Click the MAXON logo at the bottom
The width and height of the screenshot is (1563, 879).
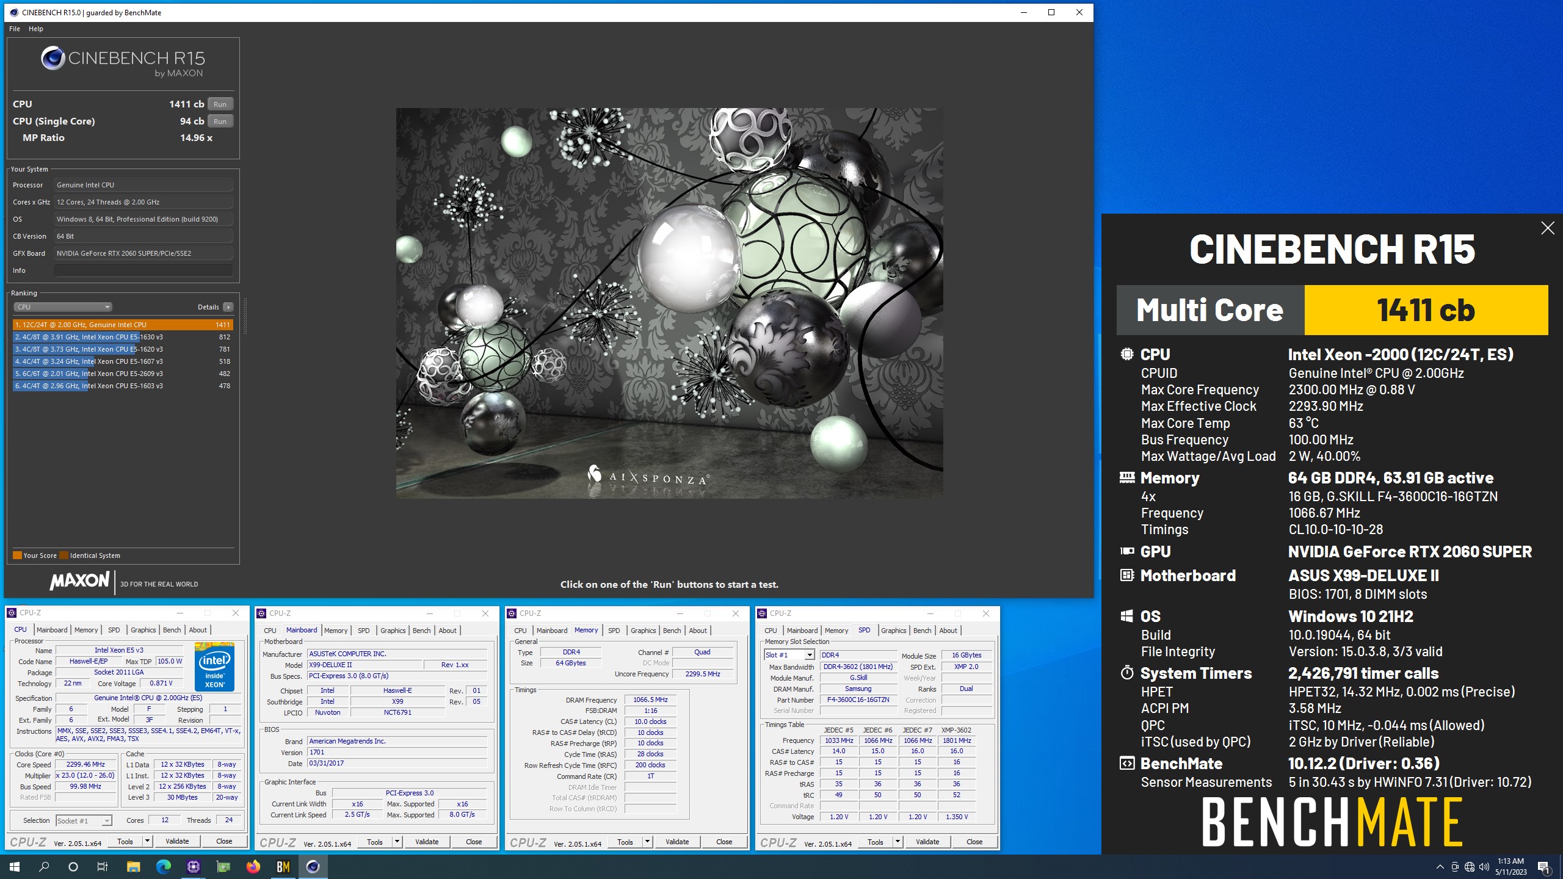[80, 581]
